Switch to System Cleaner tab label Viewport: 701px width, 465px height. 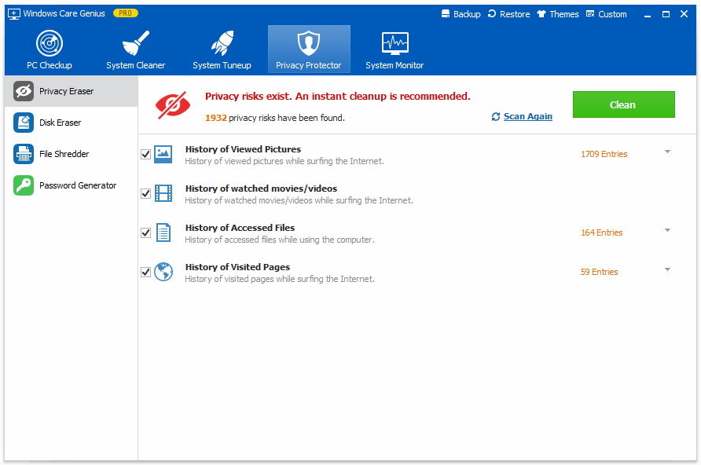[135, 65]
